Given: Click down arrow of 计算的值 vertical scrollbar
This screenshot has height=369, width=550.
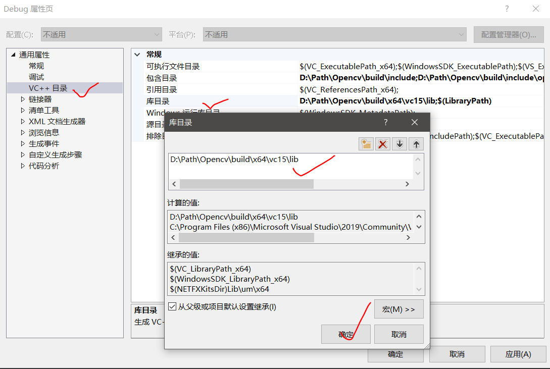Looking at the screenshot, I should (x=419, y=227).
